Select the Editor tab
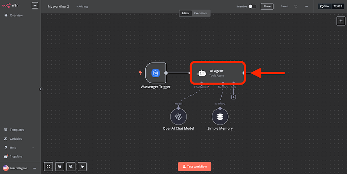This screenshot has height=174, width=347. 186,13
